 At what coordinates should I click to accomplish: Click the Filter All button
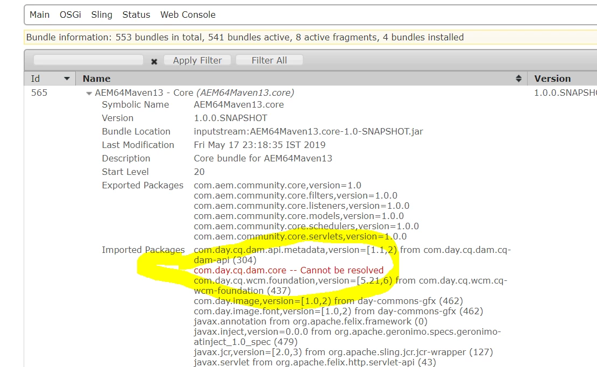coord(269,60)
